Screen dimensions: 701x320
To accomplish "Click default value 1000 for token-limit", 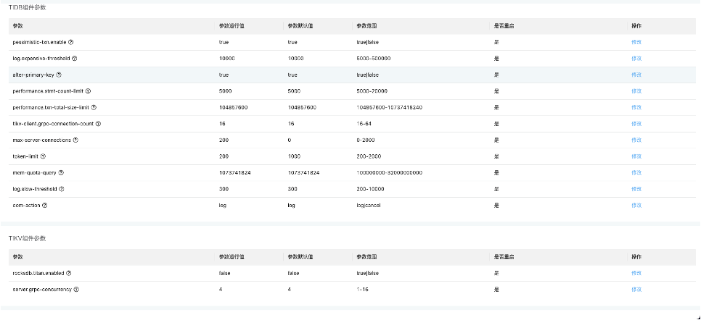I will coord(294,156).
